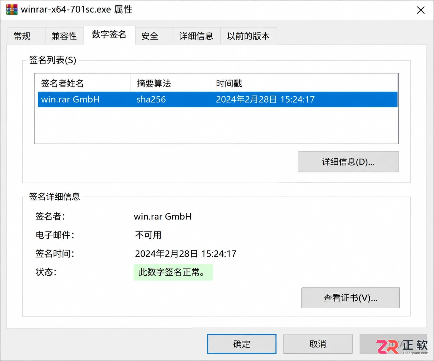Click the 状态: label
This screenshot has height=361, width=434.
coord(46,272)
